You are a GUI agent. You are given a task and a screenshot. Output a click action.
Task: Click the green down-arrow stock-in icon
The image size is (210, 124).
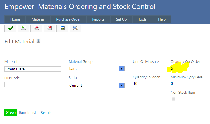point(23,28)
